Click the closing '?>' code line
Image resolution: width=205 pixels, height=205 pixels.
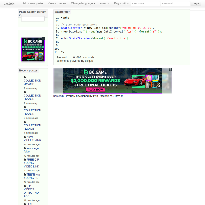click(x=63, y=52)
